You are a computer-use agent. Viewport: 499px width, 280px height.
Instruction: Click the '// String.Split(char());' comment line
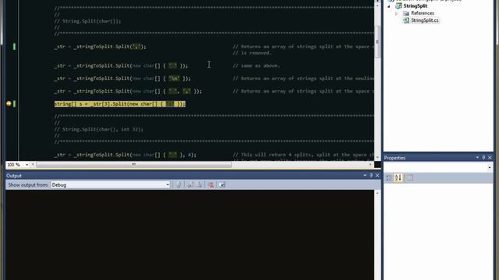click(x=87, y=21)
